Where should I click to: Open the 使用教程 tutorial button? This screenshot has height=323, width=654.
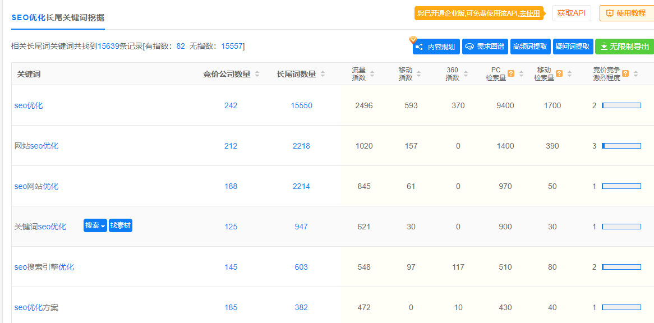626,13
